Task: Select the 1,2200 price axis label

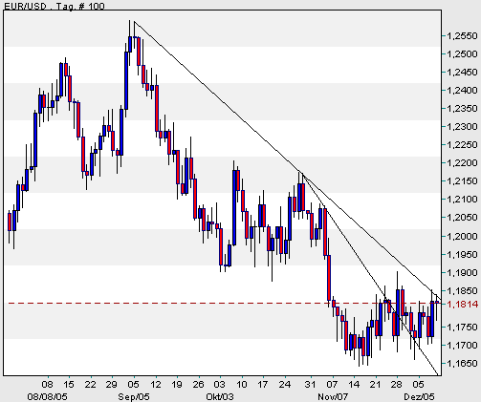Action: (x=462, y=163)
